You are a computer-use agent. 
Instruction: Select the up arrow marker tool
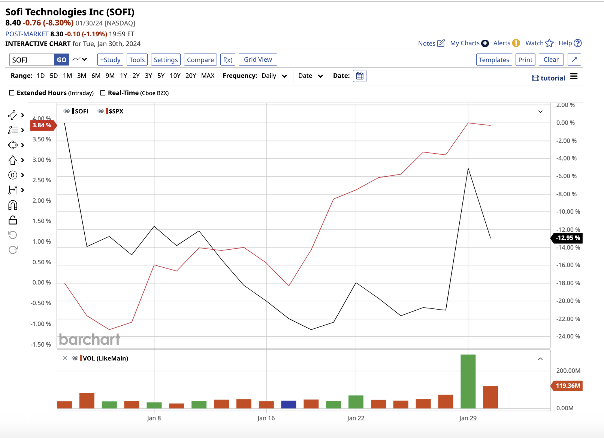[13, 160]
